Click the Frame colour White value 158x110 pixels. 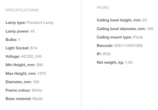coord(37,90)
